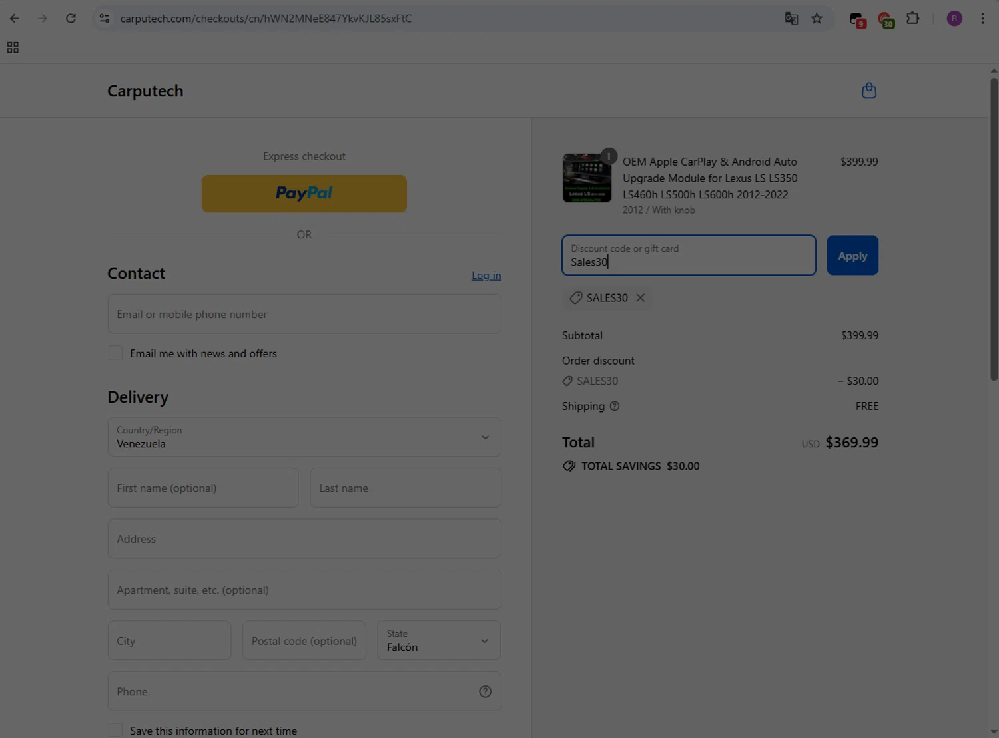This screenshot has width=999, height=738.
Task: Open Chrome three-dot menu
Action: [x=982, y=19]
